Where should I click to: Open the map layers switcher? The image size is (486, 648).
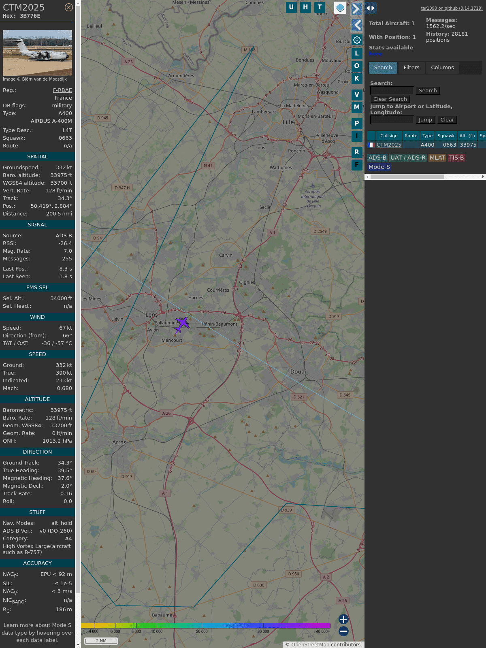[x=340, y=8]
